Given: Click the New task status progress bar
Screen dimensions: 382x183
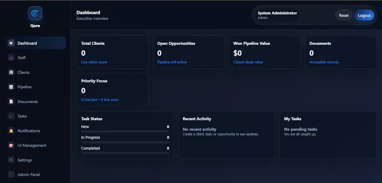Looking at the screenshot, I should 125,131.
